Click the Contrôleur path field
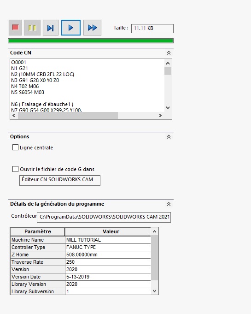The image size is (251, 314). (x=104, y=217)
